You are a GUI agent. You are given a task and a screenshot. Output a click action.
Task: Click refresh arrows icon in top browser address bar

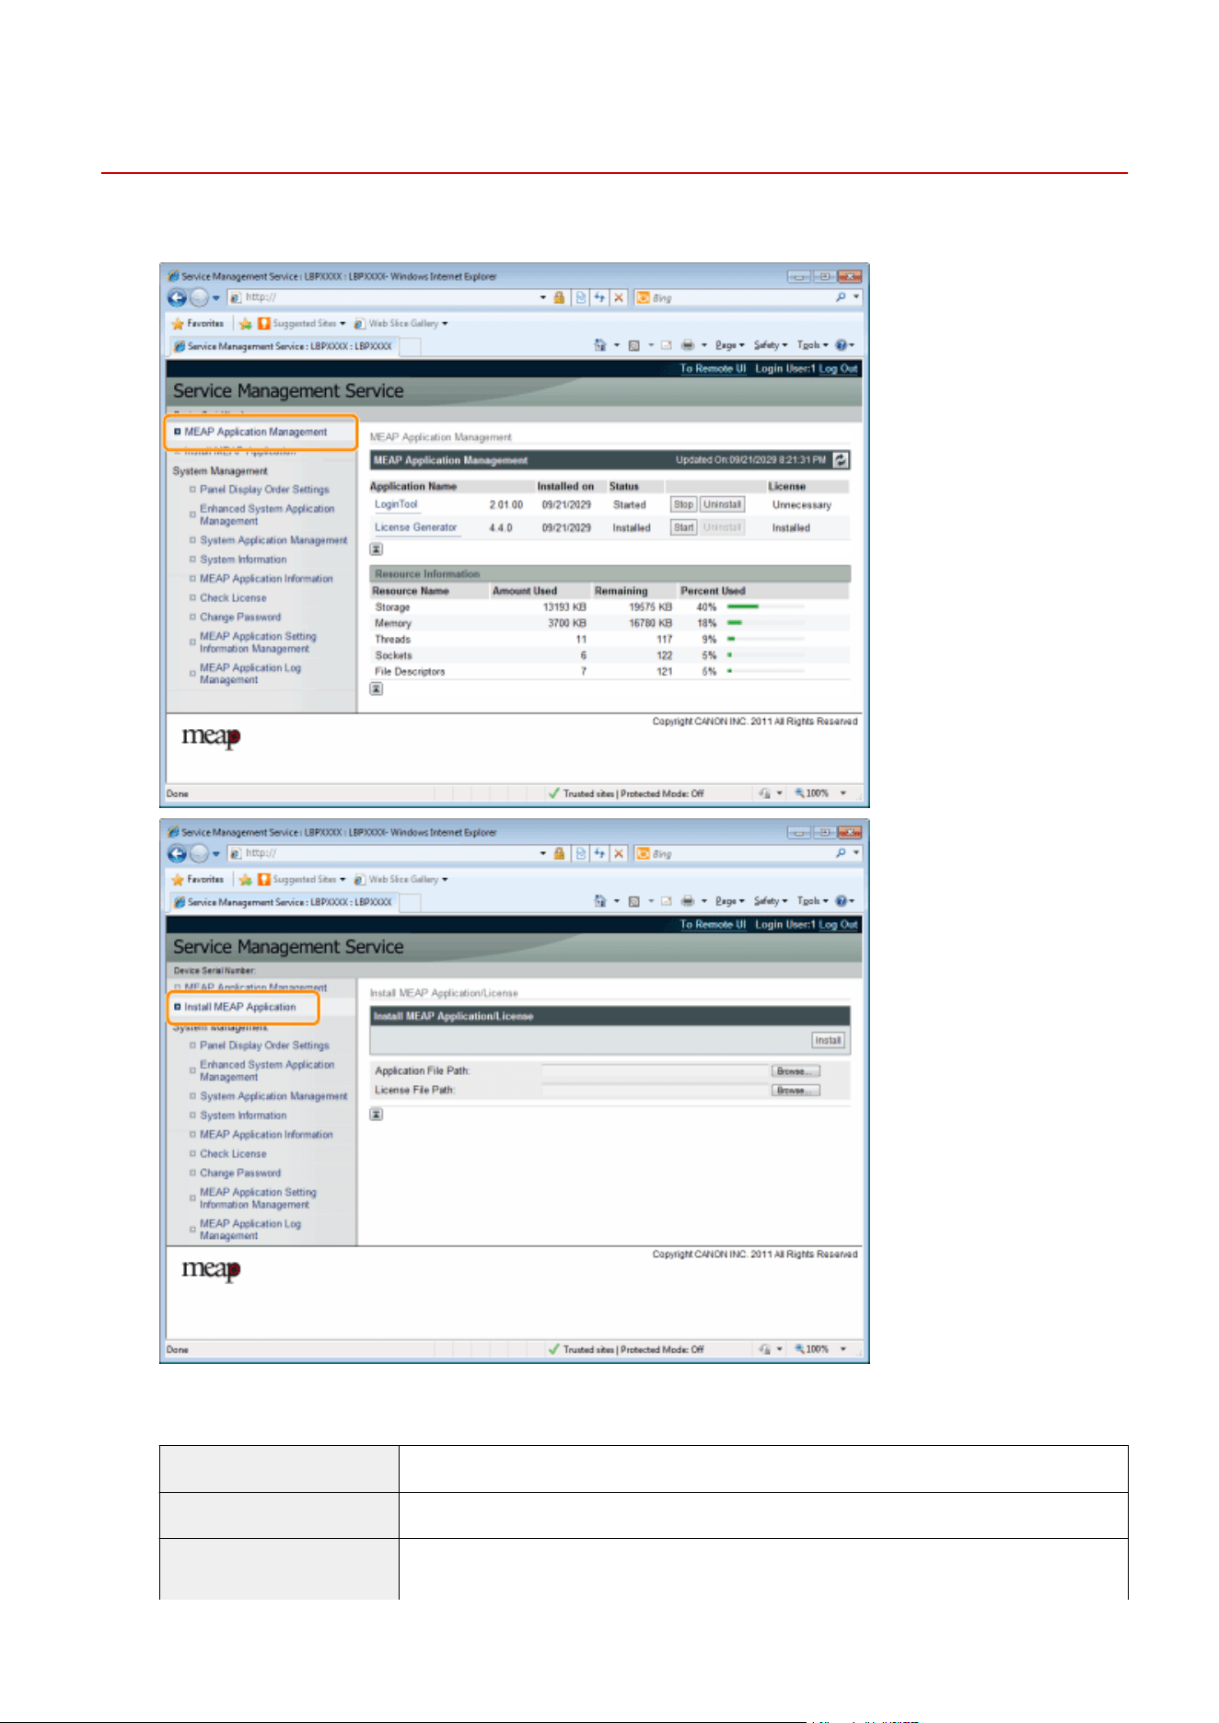(x=599, y=297)
